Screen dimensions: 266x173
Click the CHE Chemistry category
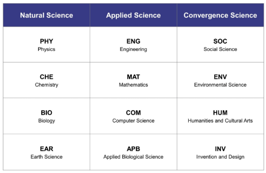click(x=46, y=80)
